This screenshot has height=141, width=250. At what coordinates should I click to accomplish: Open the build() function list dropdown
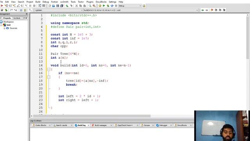pos(141,10)
